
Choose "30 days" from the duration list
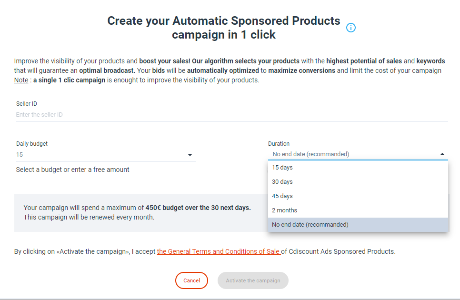pyautogui.click(x=282, y=182)
